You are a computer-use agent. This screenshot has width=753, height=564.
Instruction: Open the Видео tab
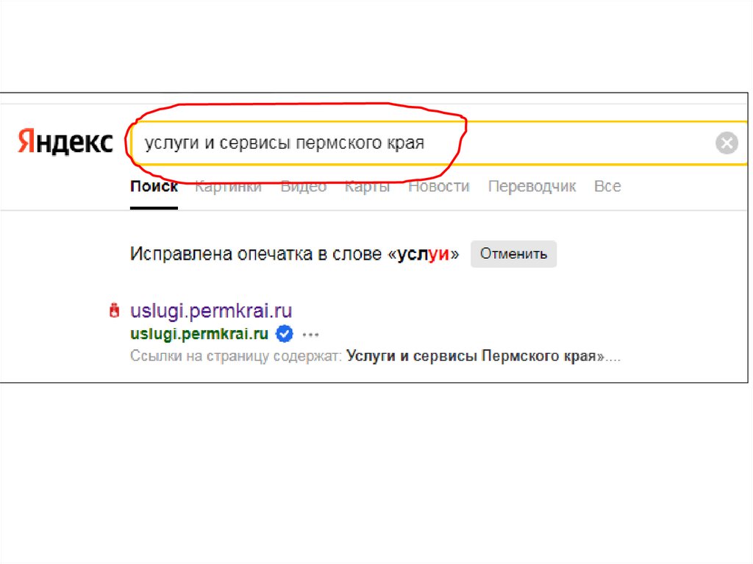coord(304,186)
